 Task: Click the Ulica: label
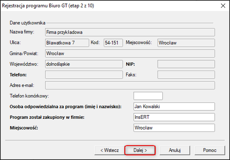[x=15, y=43]
